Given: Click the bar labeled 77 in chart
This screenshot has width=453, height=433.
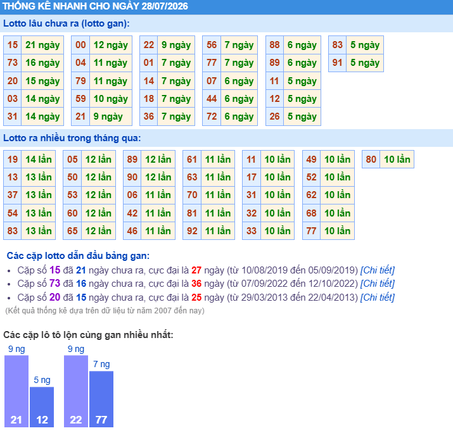Looking at the screenshot, I should pos(101,399).
